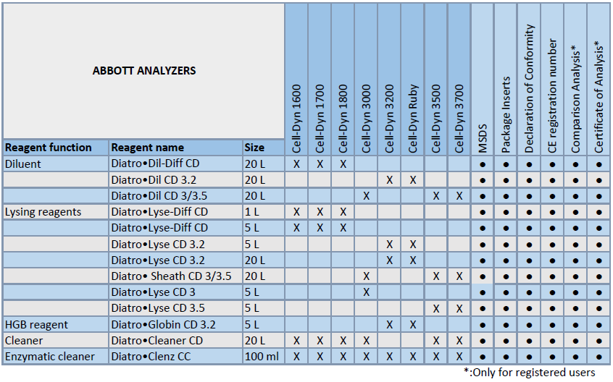
Task: Click Diatro•Lyse CD 3.2 in the 20 L row
Action: (158, 260)
